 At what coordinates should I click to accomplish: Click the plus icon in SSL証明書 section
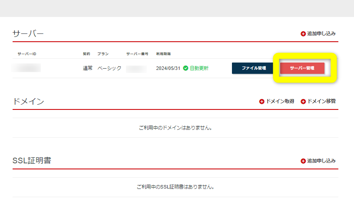(303, 161)
